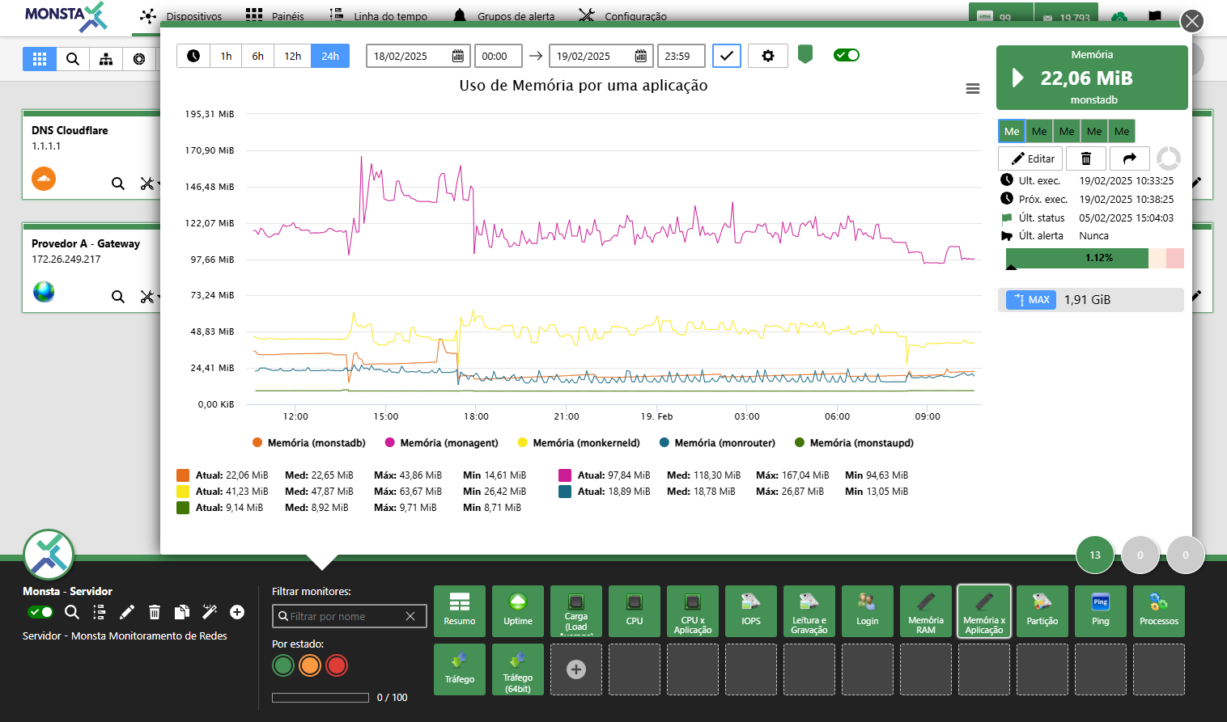Screen dimensions: 1227x722
Task: Select the first Me metric tab
Action: coord(1012,131)
